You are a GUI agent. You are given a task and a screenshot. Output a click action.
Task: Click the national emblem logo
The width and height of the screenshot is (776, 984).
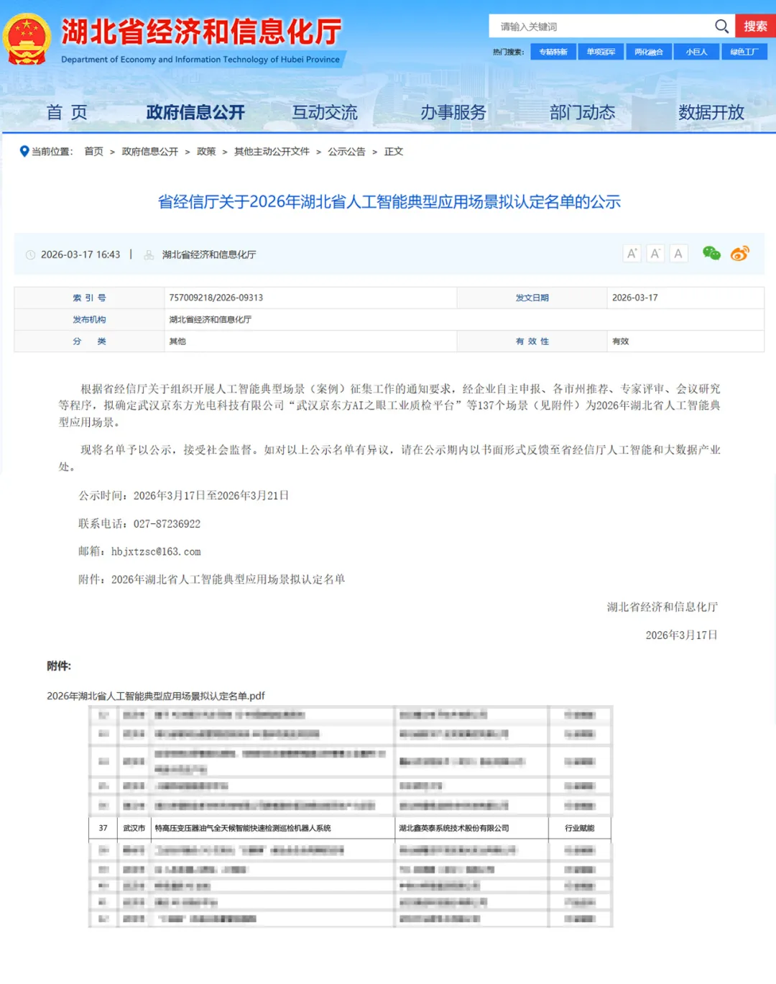pos(27,40)
